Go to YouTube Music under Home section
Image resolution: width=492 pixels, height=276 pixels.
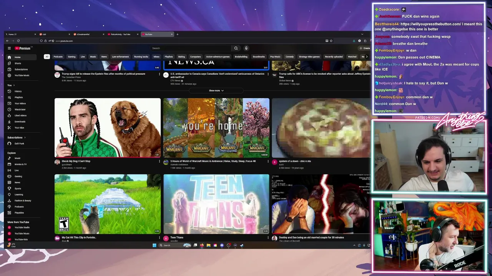point(22,76)
